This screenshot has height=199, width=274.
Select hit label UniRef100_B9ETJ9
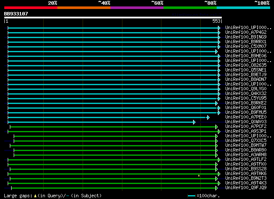click(246, 75)
